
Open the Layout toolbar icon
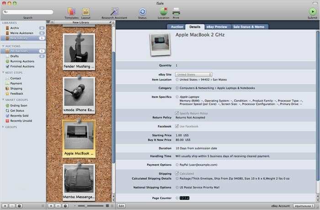point(86,11)
